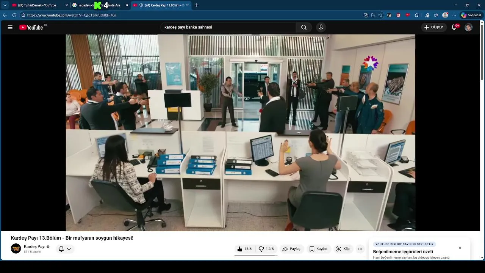Mute tab using speaker icon
The width and height of the screenshot is (485, 273).
[x=141, y=5]
